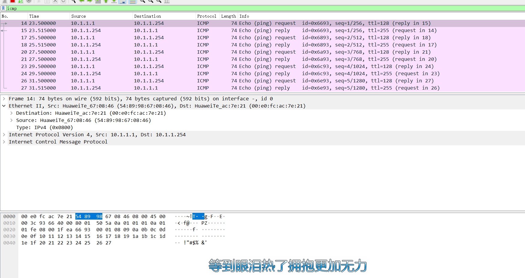Toggle auto-scroll during live capture

pyautogui.click(x=122, y=1)
